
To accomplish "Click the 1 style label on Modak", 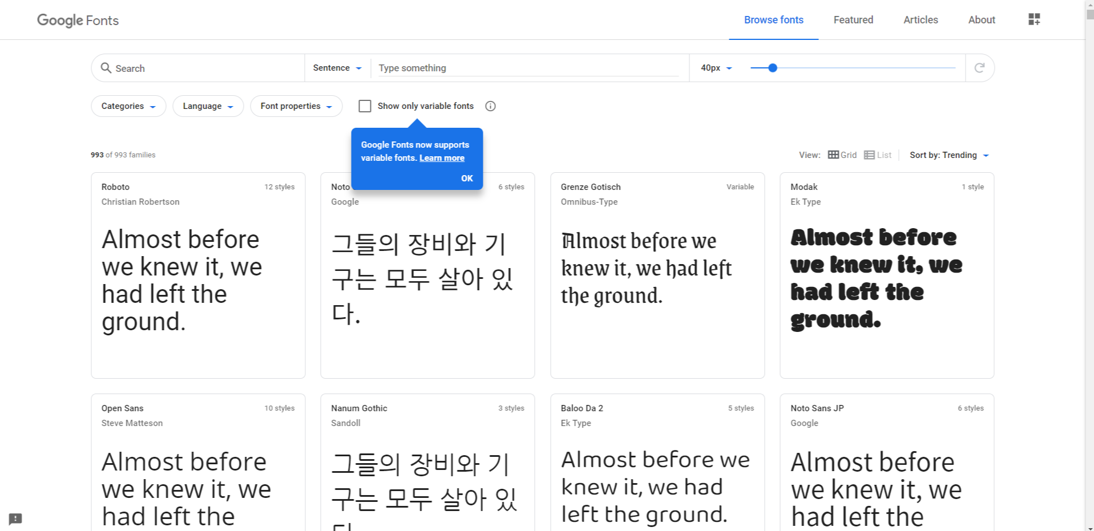I will (972, 187).
